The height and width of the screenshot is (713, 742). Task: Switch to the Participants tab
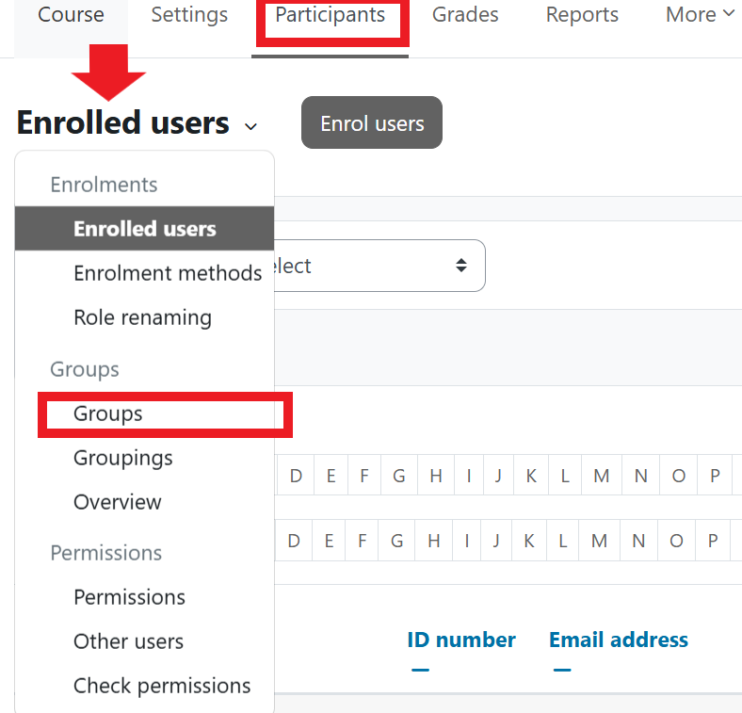click(x=331, y=16)
